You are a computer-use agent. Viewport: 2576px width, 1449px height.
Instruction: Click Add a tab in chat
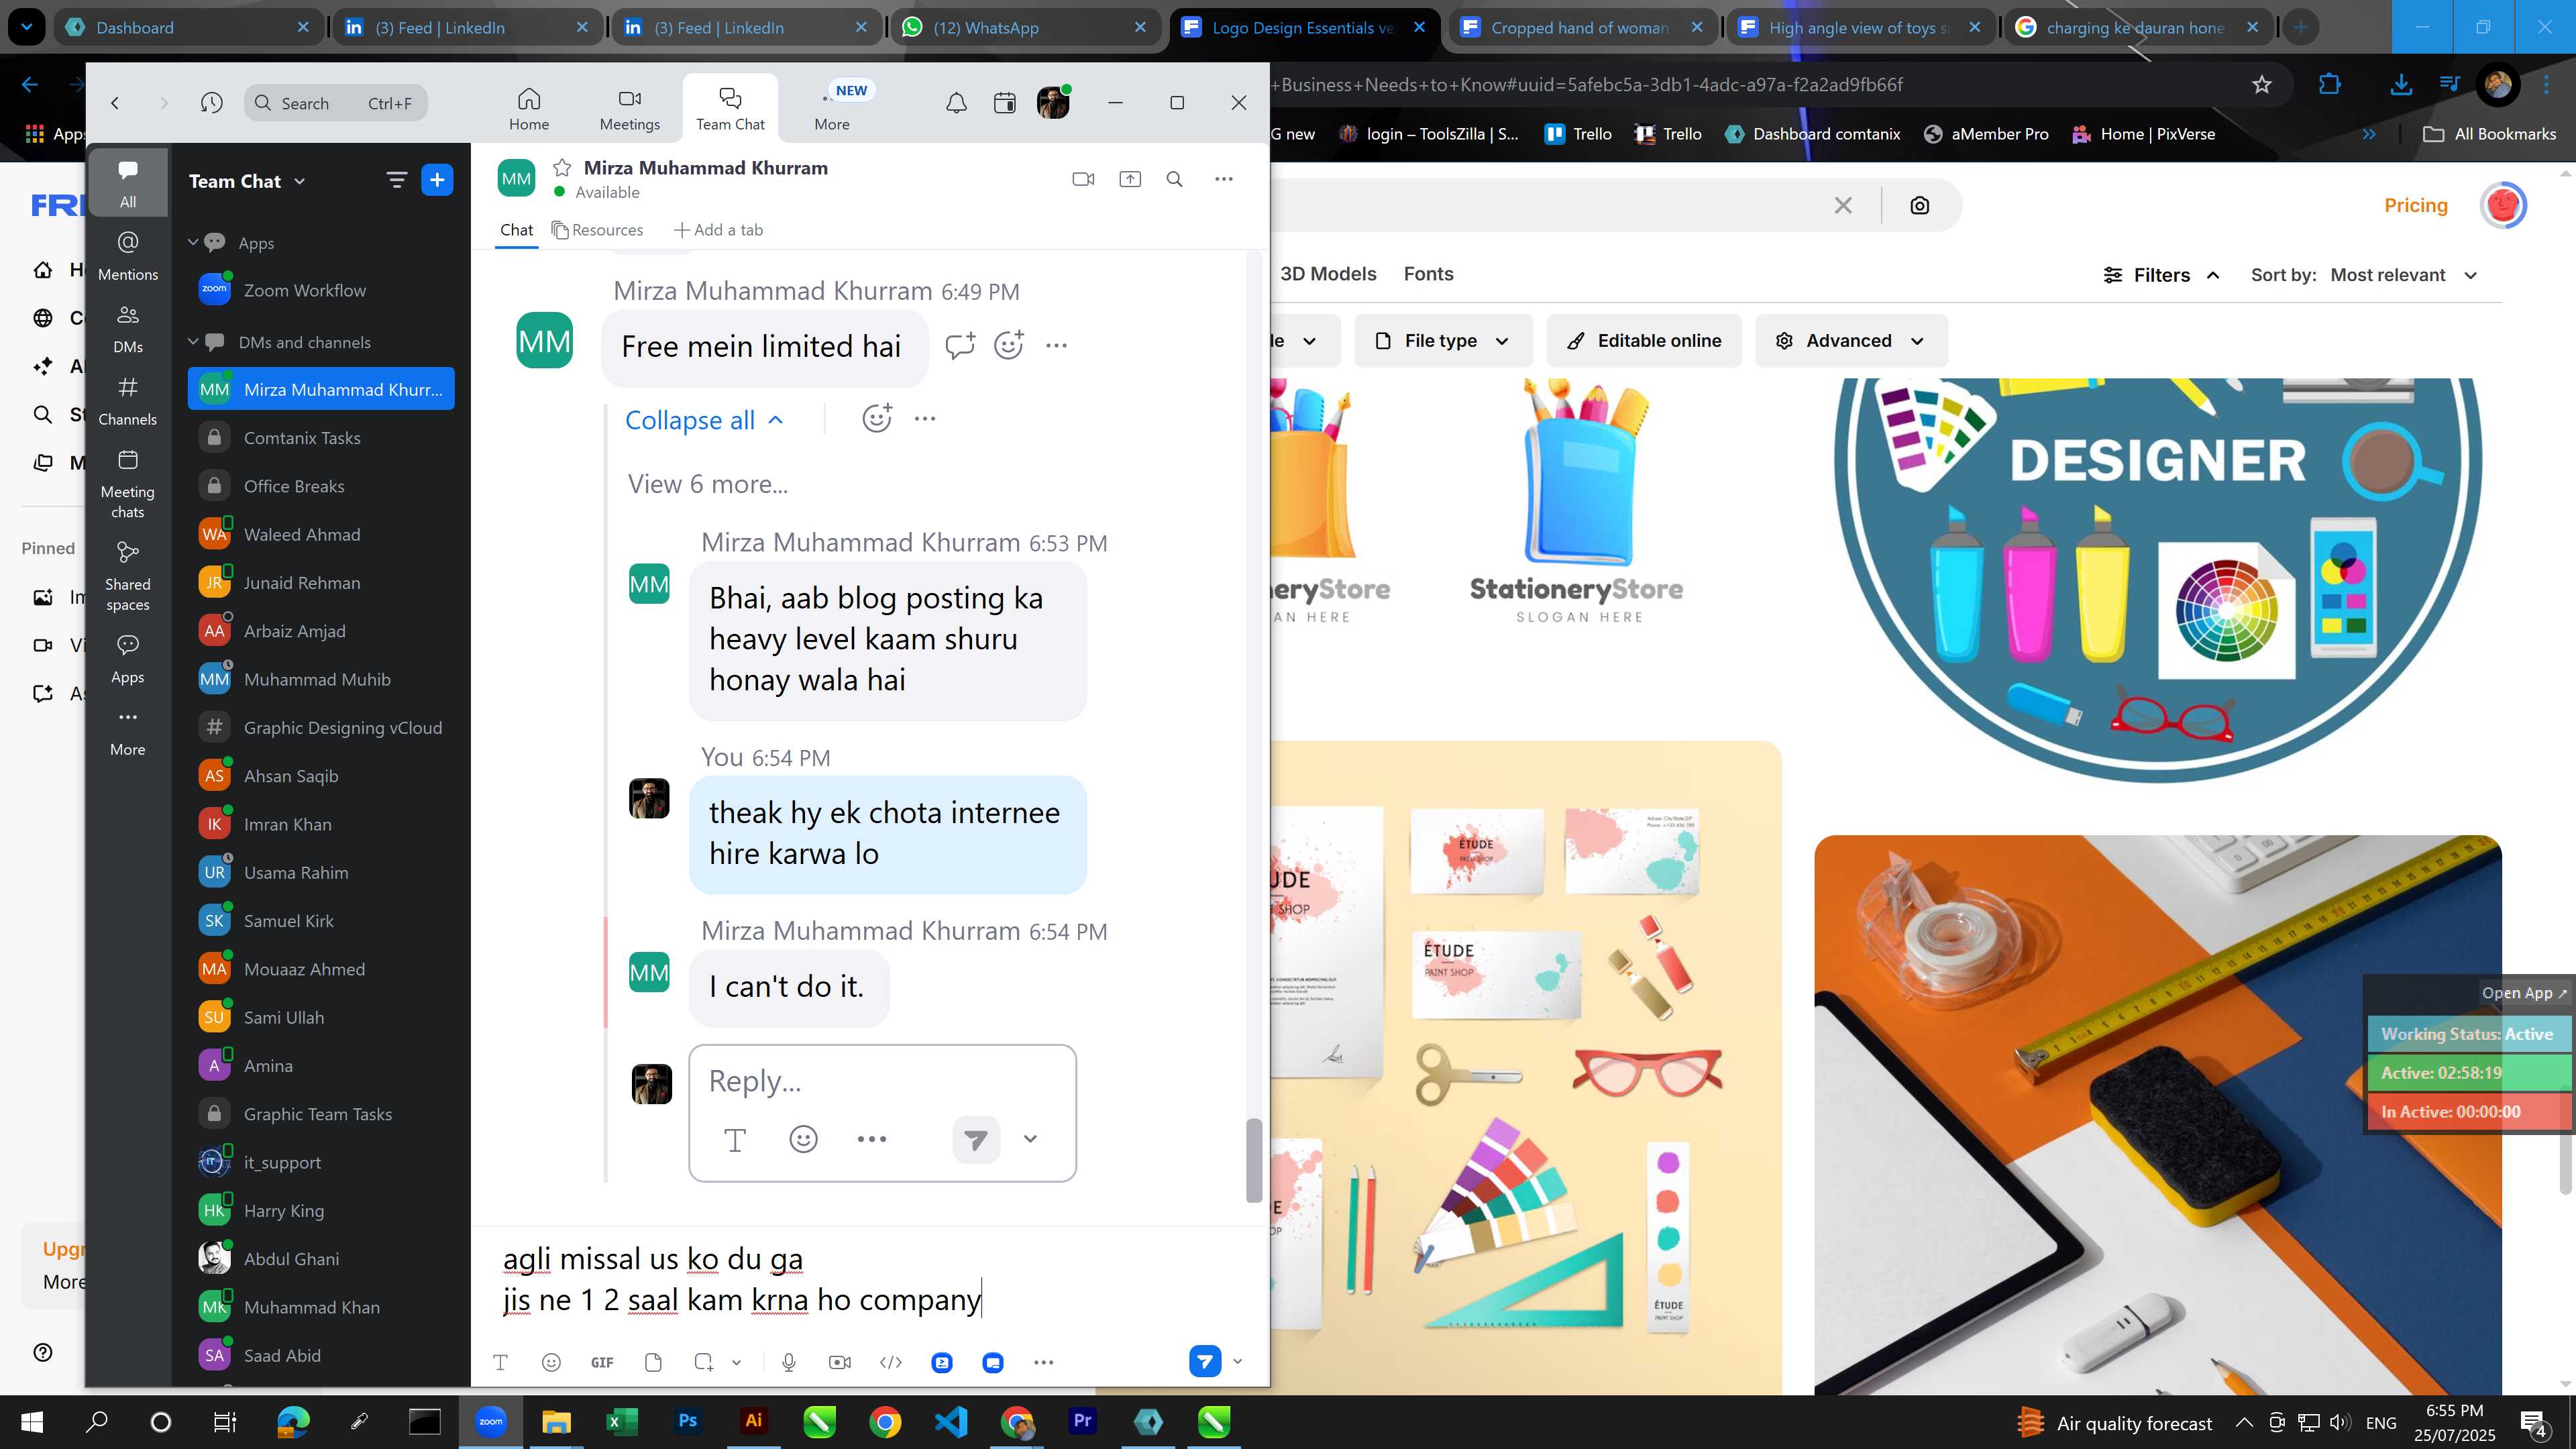(718, 230)
